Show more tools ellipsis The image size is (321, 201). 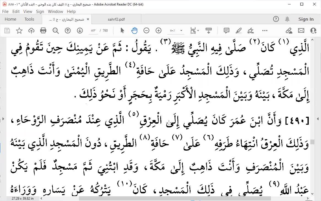(x=265, y=31)
